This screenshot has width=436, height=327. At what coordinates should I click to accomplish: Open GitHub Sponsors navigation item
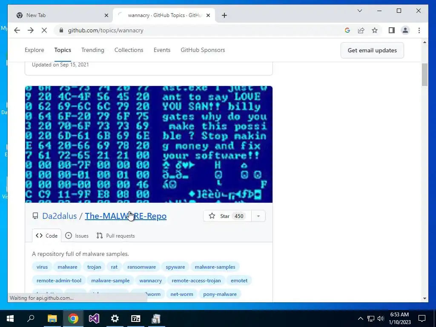(203, 50)
